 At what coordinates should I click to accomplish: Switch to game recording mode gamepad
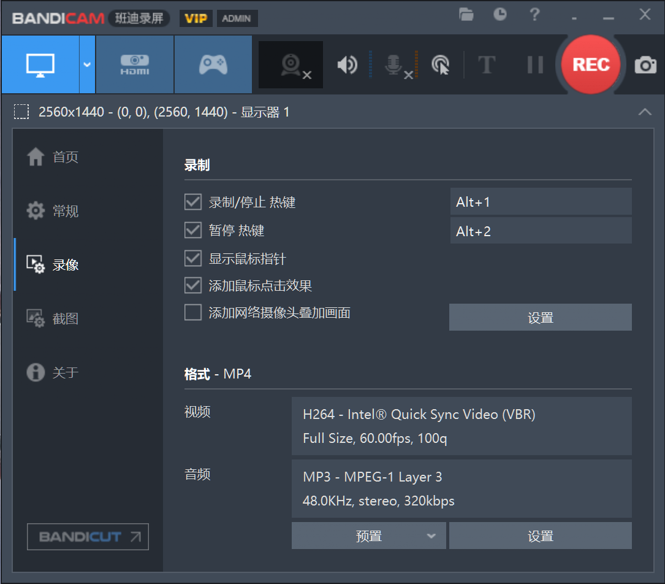click(213, 64)
